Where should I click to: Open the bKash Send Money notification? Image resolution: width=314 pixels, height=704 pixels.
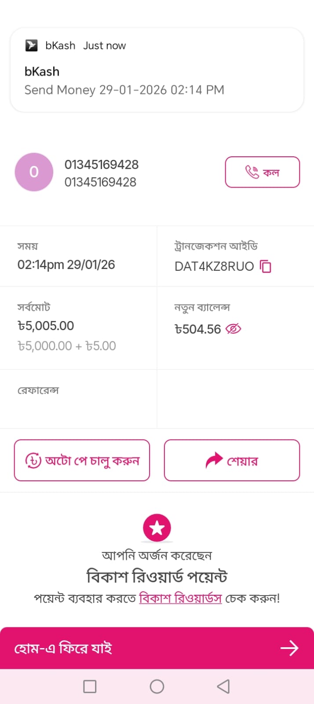coord(157,70)
